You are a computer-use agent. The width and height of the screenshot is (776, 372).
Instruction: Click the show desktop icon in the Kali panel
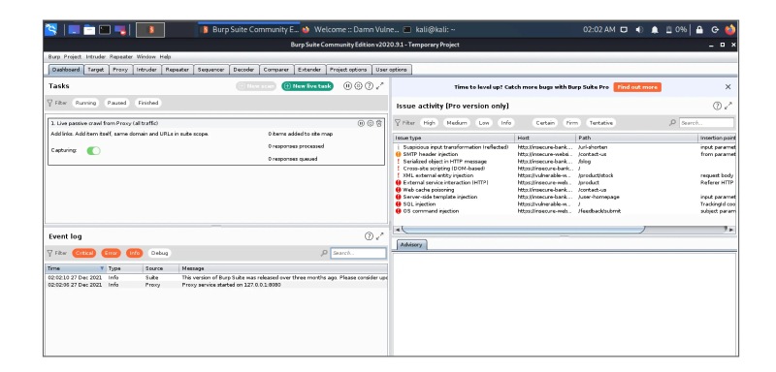coord(74,30)
